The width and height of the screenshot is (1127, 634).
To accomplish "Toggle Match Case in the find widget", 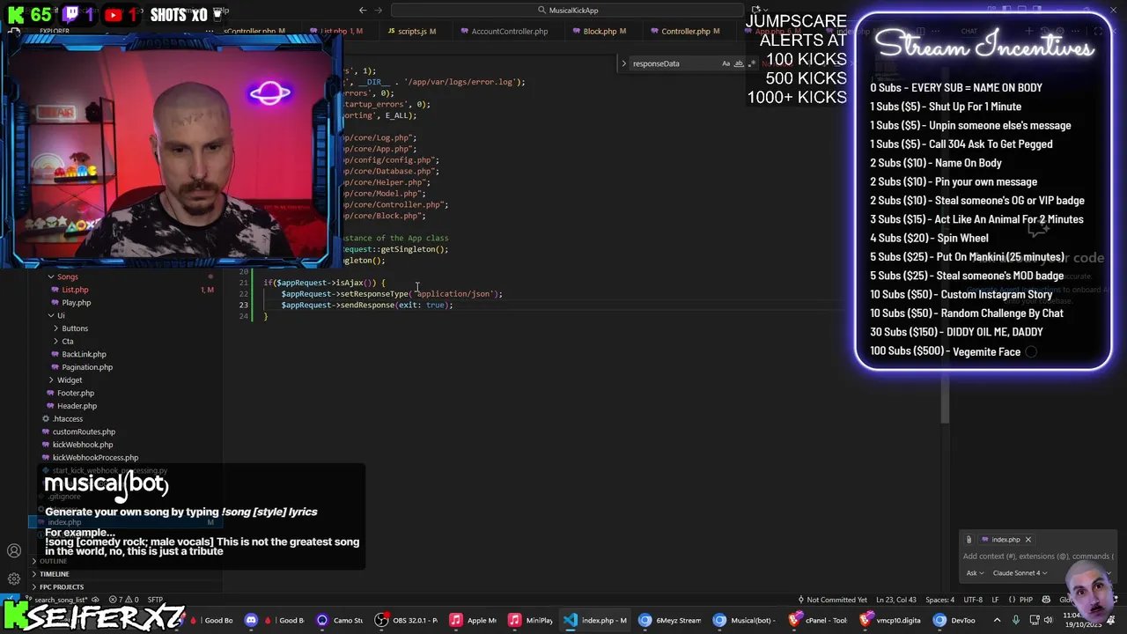I will tap(726, 63).
